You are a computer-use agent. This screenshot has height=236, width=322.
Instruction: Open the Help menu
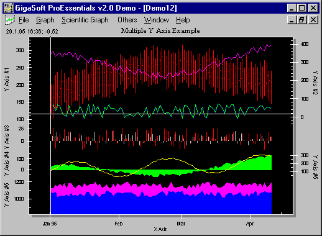point(183,20)
